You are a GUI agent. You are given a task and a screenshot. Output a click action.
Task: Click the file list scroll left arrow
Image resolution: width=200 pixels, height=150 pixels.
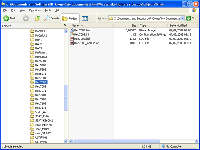click(x=71, y=141)
